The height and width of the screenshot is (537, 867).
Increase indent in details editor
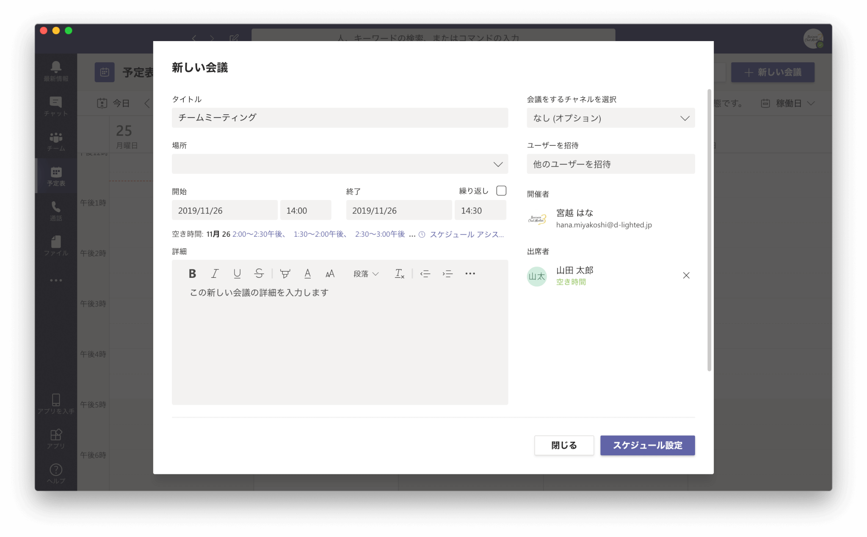coord(447,274)
